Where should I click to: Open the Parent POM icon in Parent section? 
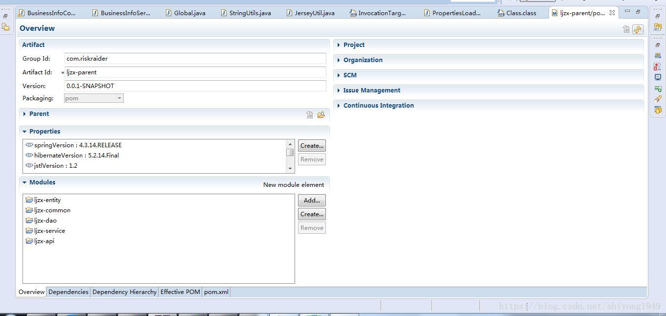click(310, 114)
